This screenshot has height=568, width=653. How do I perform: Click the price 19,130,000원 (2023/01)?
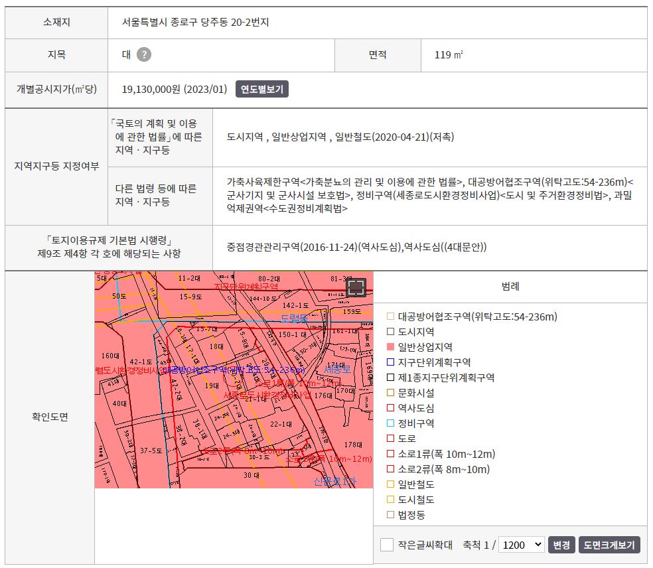click(x=175, y=89)
